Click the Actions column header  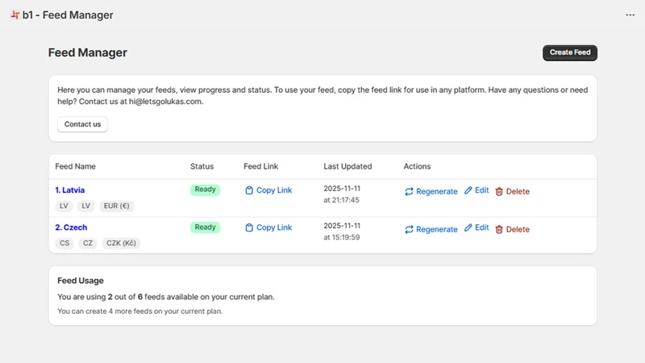(417, 166)
